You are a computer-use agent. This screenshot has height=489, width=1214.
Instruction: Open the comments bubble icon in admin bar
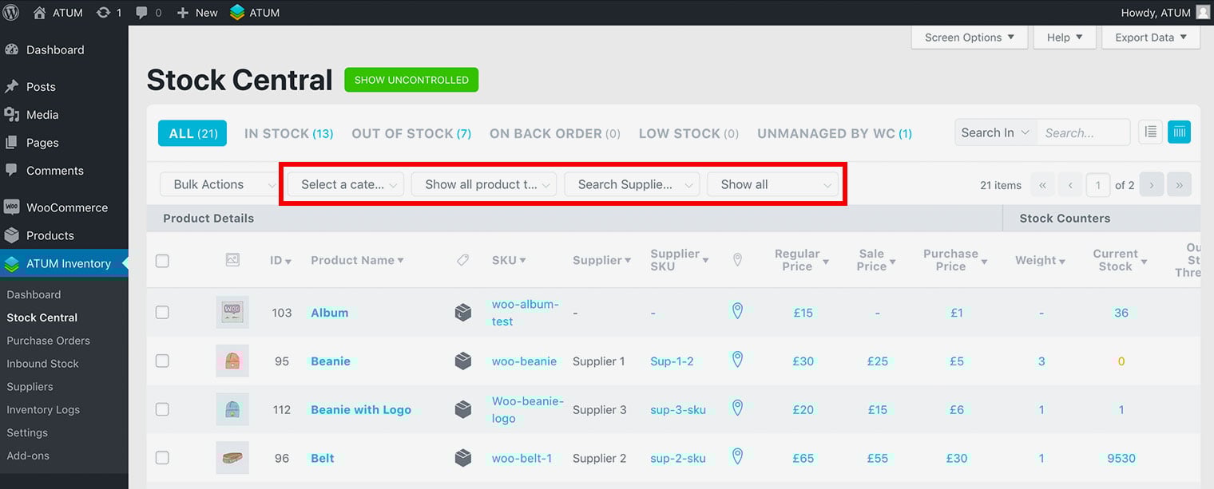141,13
